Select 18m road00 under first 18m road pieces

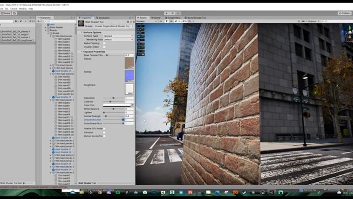coord(64,39)
